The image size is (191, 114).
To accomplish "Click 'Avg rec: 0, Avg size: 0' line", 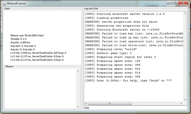I will click(x=23, y=49).
